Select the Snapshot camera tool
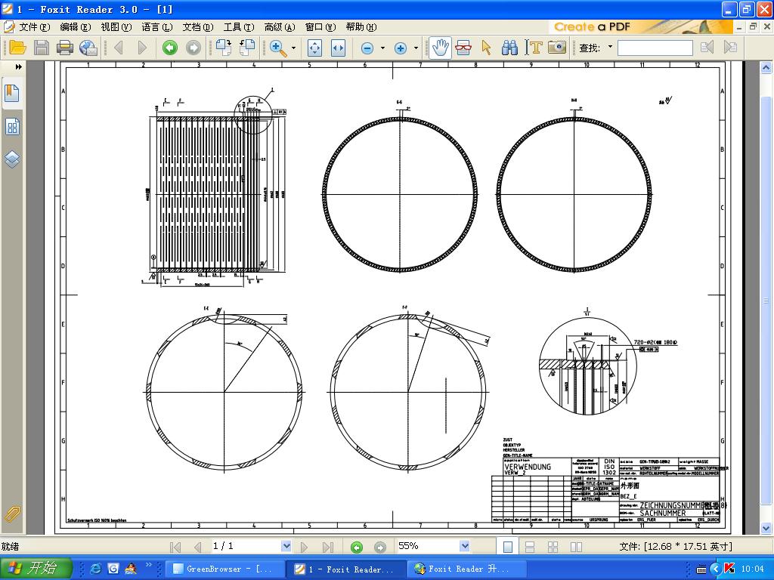The image size is (774, 580). 557,48
